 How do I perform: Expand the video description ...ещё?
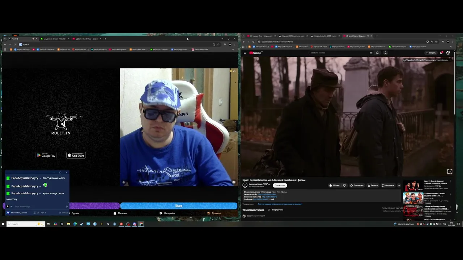(x=272, y=199)
